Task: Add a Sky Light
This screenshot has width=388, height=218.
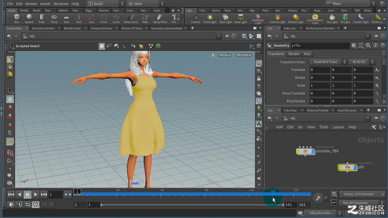Action: tap(332, 19)
